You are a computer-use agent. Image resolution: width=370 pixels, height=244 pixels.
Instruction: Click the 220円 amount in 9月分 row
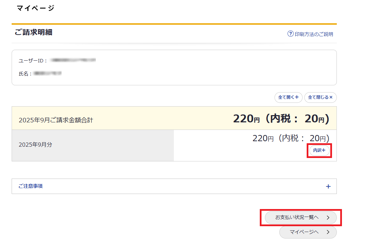pyautogui.click(x=263, y=138)
